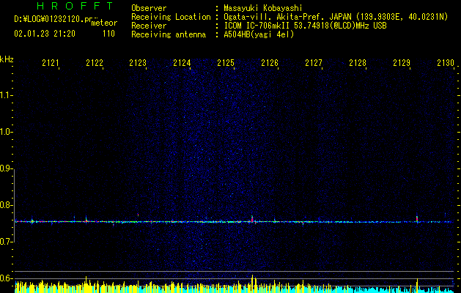
Task: Click observer name Masayuki Kobayashi
Action: (x=263, y=8)
